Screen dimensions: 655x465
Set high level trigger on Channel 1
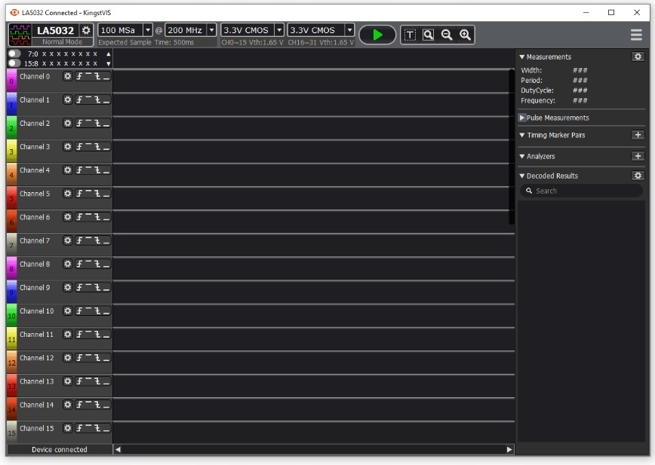[88, 99]
